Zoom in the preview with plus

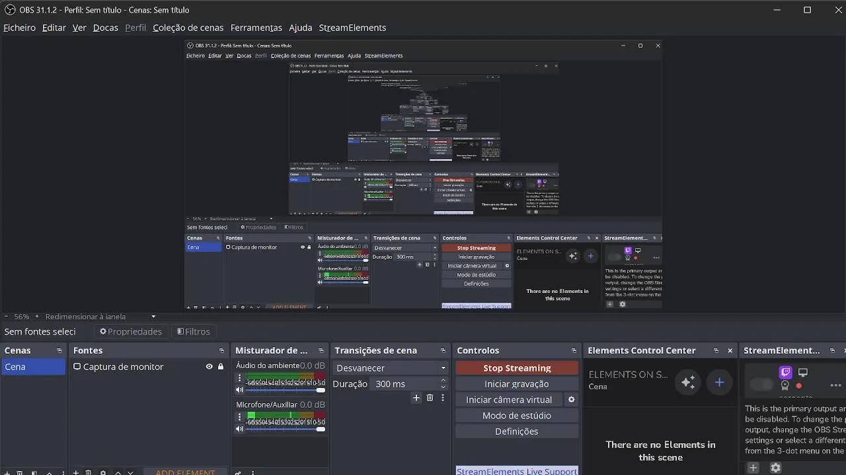38,317
